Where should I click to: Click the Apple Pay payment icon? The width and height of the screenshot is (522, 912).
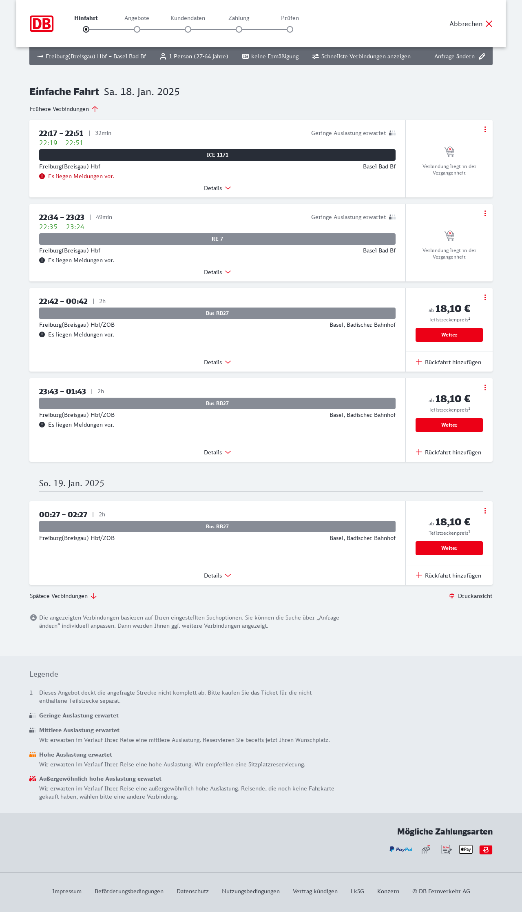coord(466,849)
